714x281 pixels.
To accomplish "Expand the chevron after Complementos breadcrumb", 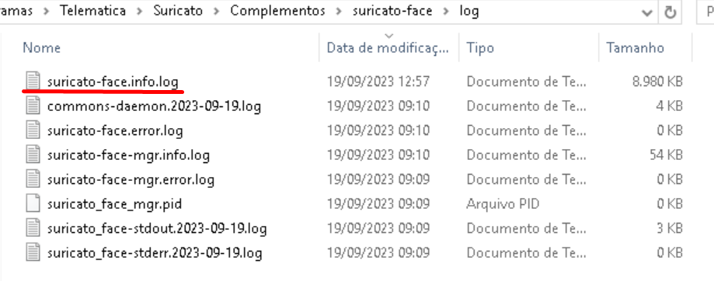I will (339, 12).
